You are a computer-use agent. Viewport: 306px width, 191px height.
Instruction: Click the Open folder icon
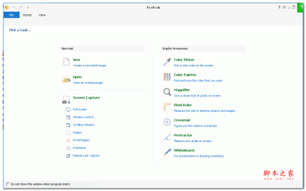(66, 79)
